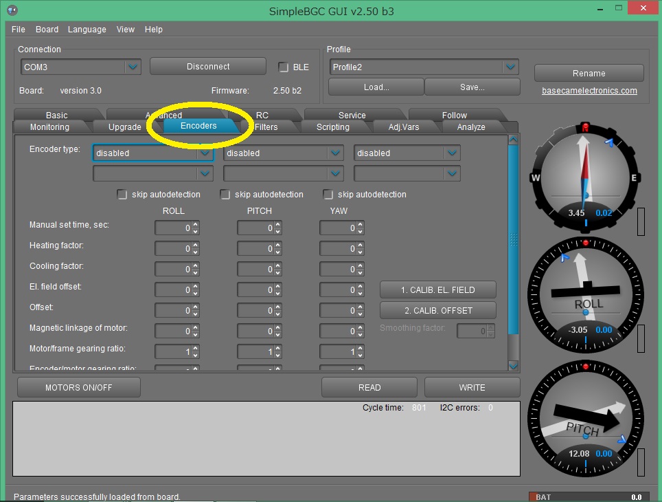This screenshot has width=662, height=502.
Task: Click the Board version 3.0 text
Action: [x=80, y=91]
